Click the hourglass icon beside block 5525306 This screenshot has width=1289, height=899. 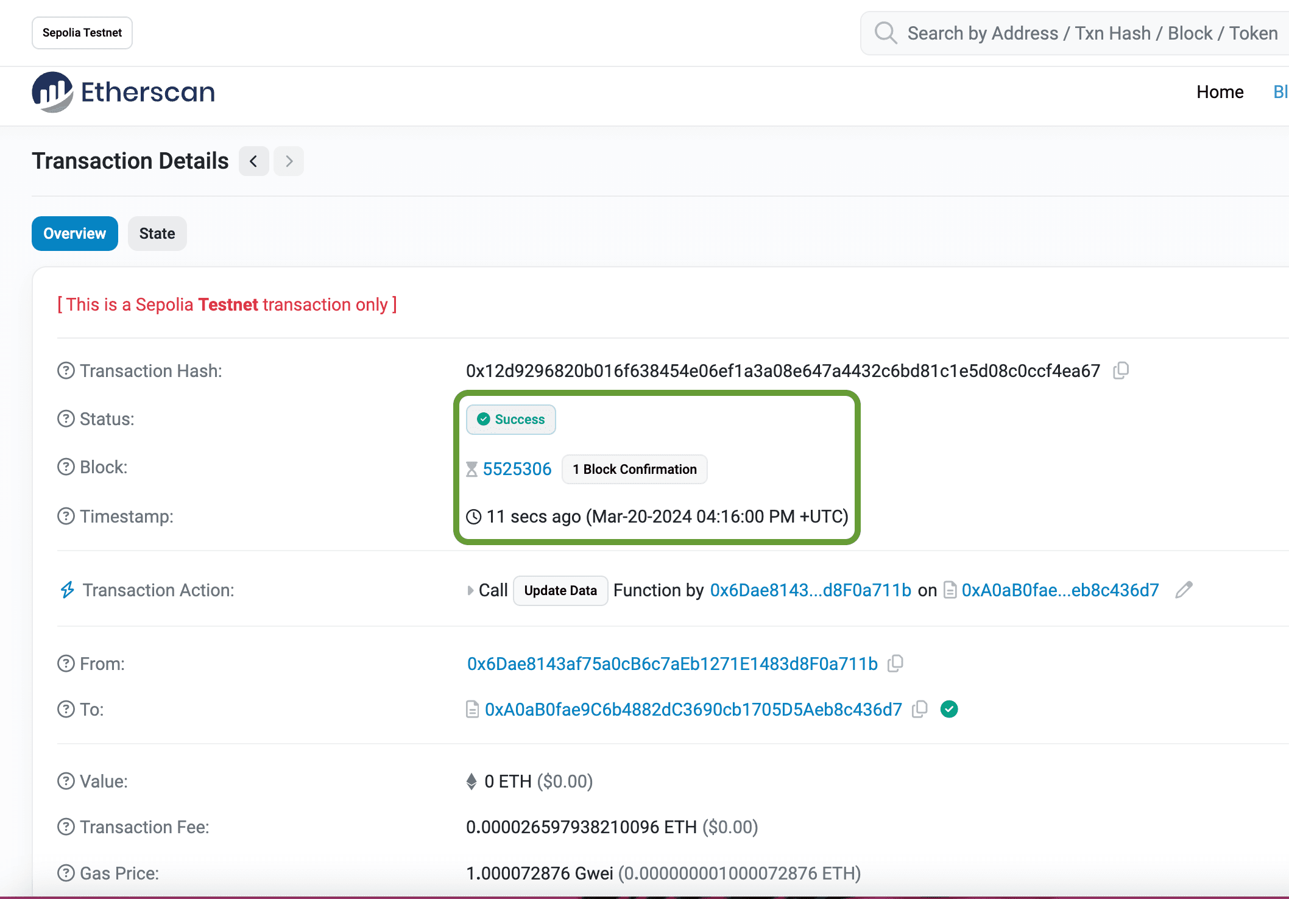[472, 469]
